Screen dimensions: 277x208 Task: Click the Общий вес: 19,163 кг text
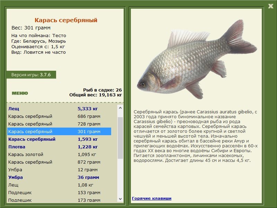point(96,95)
